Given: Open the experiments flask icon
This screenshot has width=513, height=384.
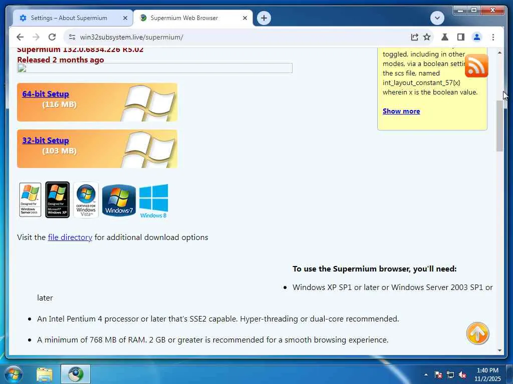Looking at the screenshot, I should coord(445,37).
